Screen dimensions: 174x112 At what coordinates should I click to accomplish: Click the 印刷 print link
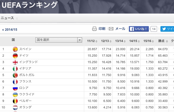click(x=102, y=29)
